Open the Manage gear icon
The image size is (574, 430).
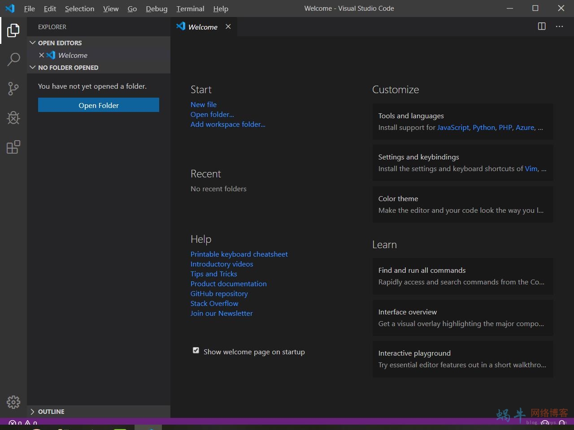13,402
